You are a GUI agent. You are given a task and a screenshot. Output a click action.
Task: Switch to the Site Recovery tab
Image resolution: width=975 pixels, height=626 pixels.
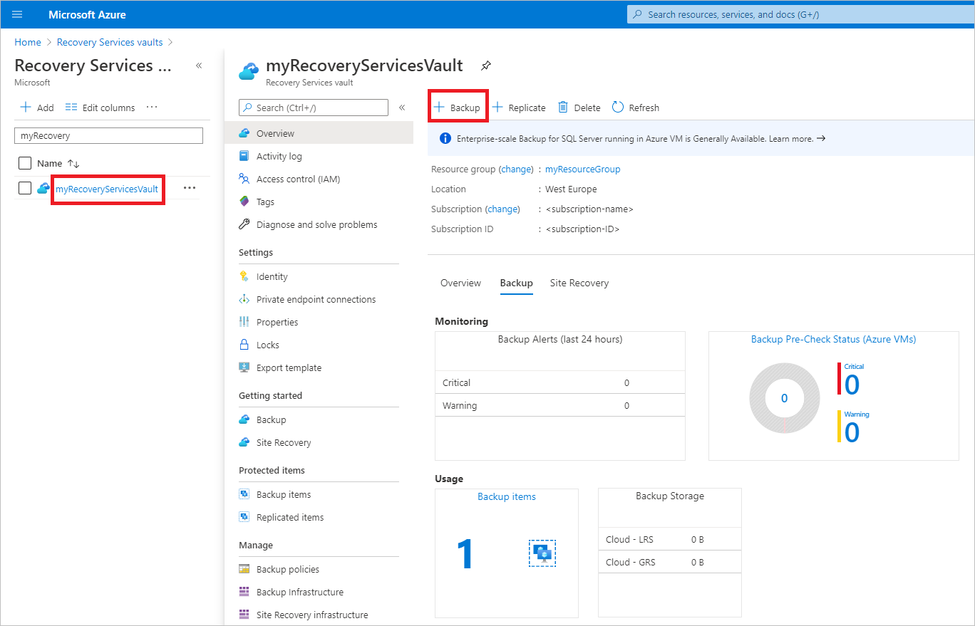pos(579,283)
